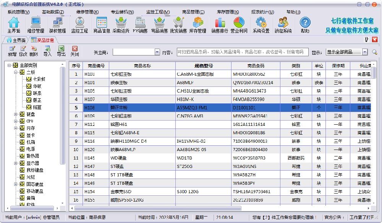Viewport: 382px width, 223px height.
Task: Click the 锁定系统 users icon
Action: click(283, 25)
